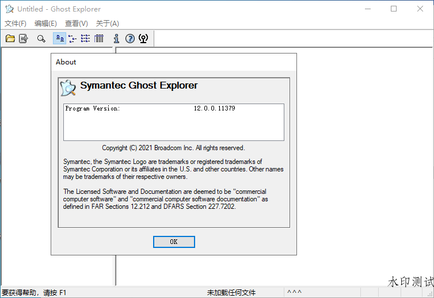Screen dimensions: 434x298
Task: Click the status bar resize grip
Action: coord(430,294)
